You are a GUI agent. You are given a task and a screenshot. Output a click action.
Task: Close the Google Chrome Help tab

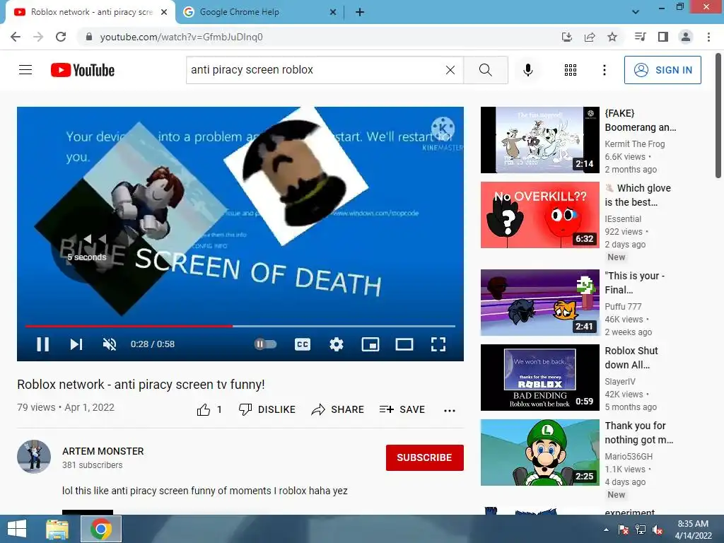point(333,12)
